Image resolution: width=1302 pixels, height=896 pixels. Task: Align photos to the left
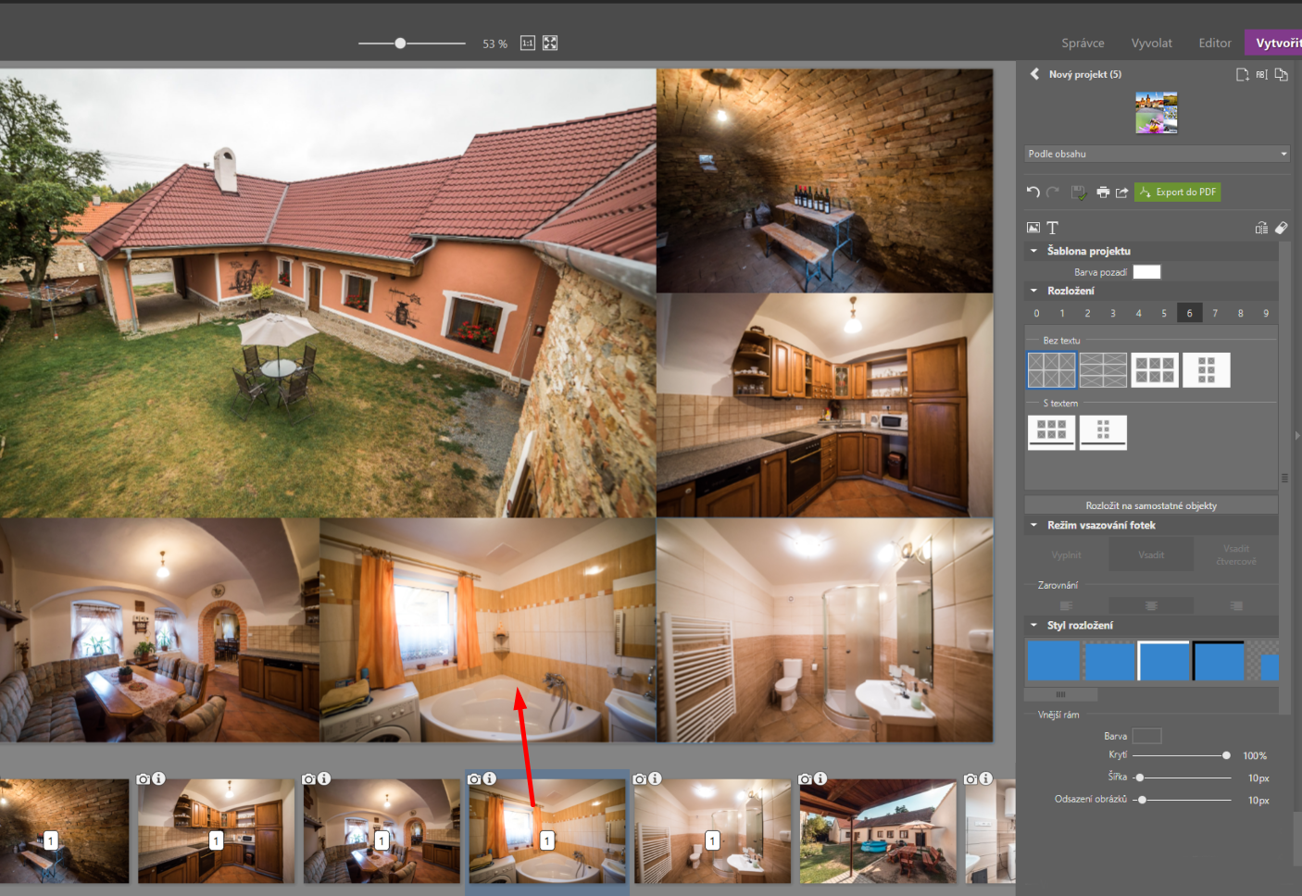1067,605
